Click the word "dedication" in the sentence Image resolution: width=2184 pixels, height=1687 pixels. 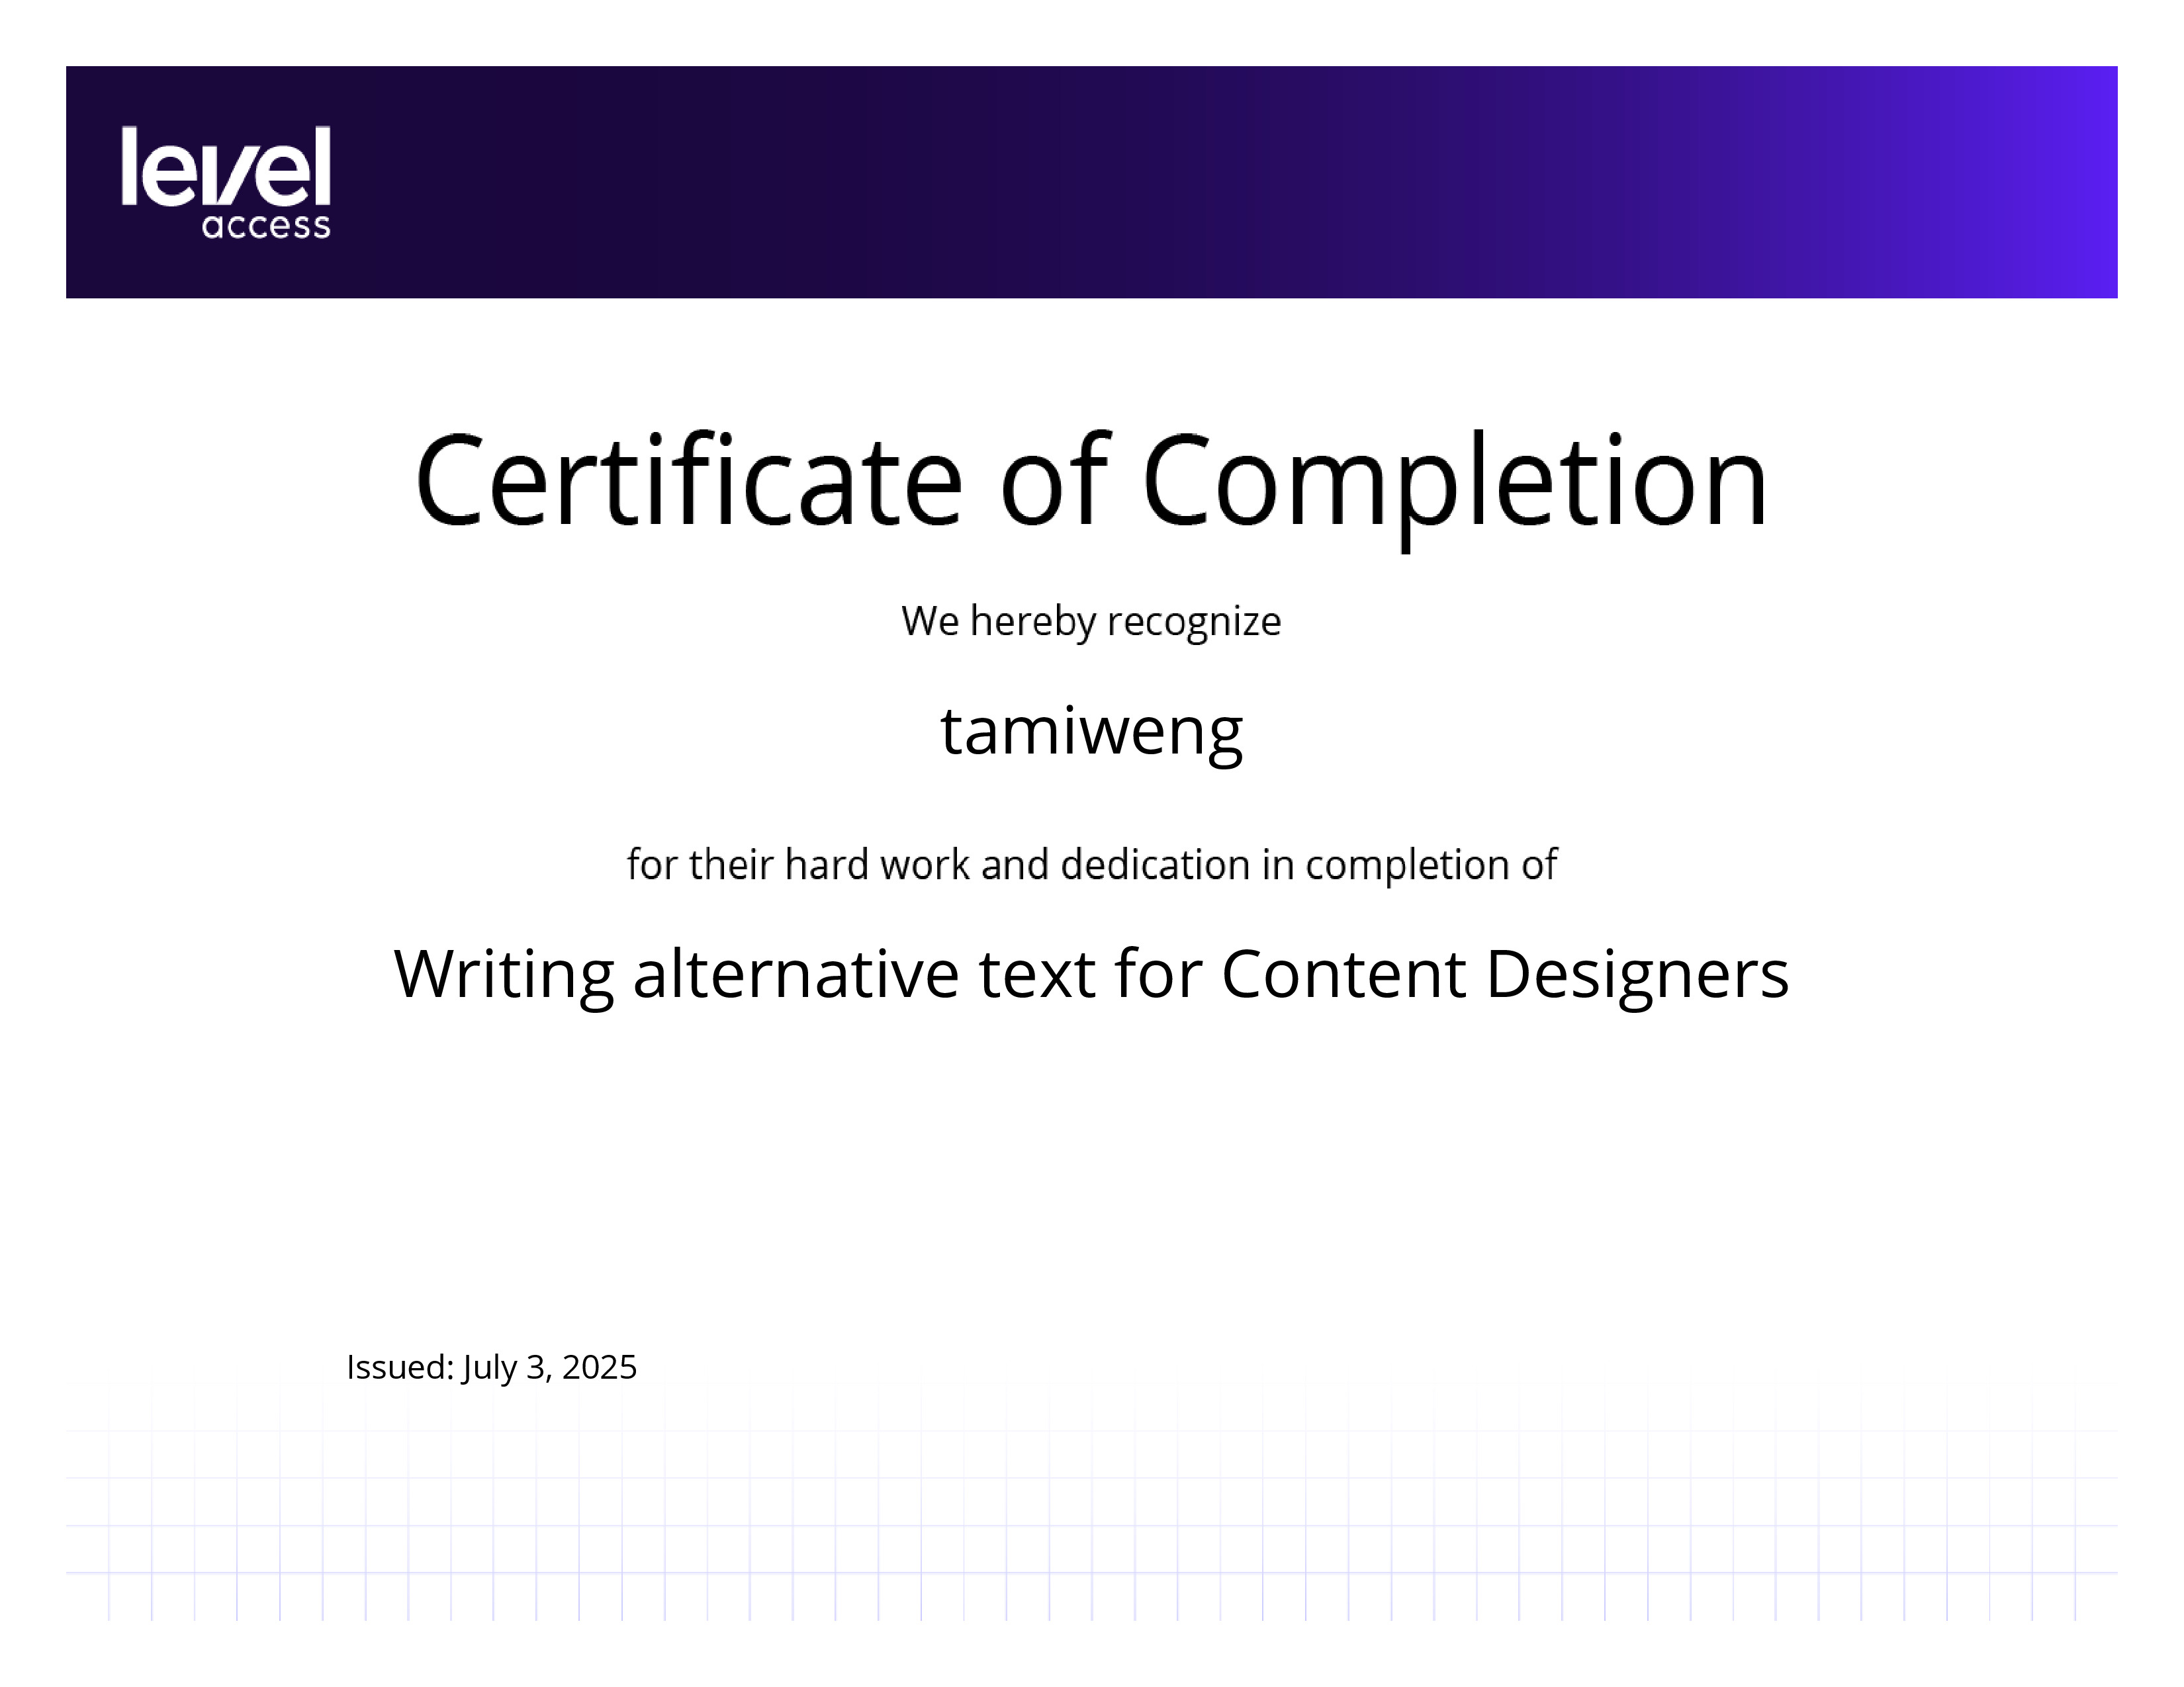click(1155, 865)
